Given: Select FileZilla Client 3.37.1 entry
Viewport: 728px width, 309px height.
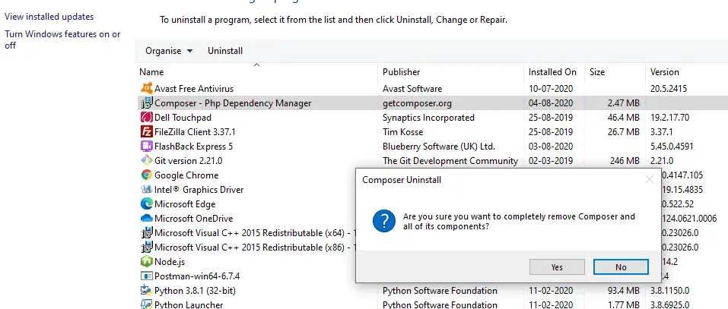Looking at the screenshot, I should pos(195,131).
